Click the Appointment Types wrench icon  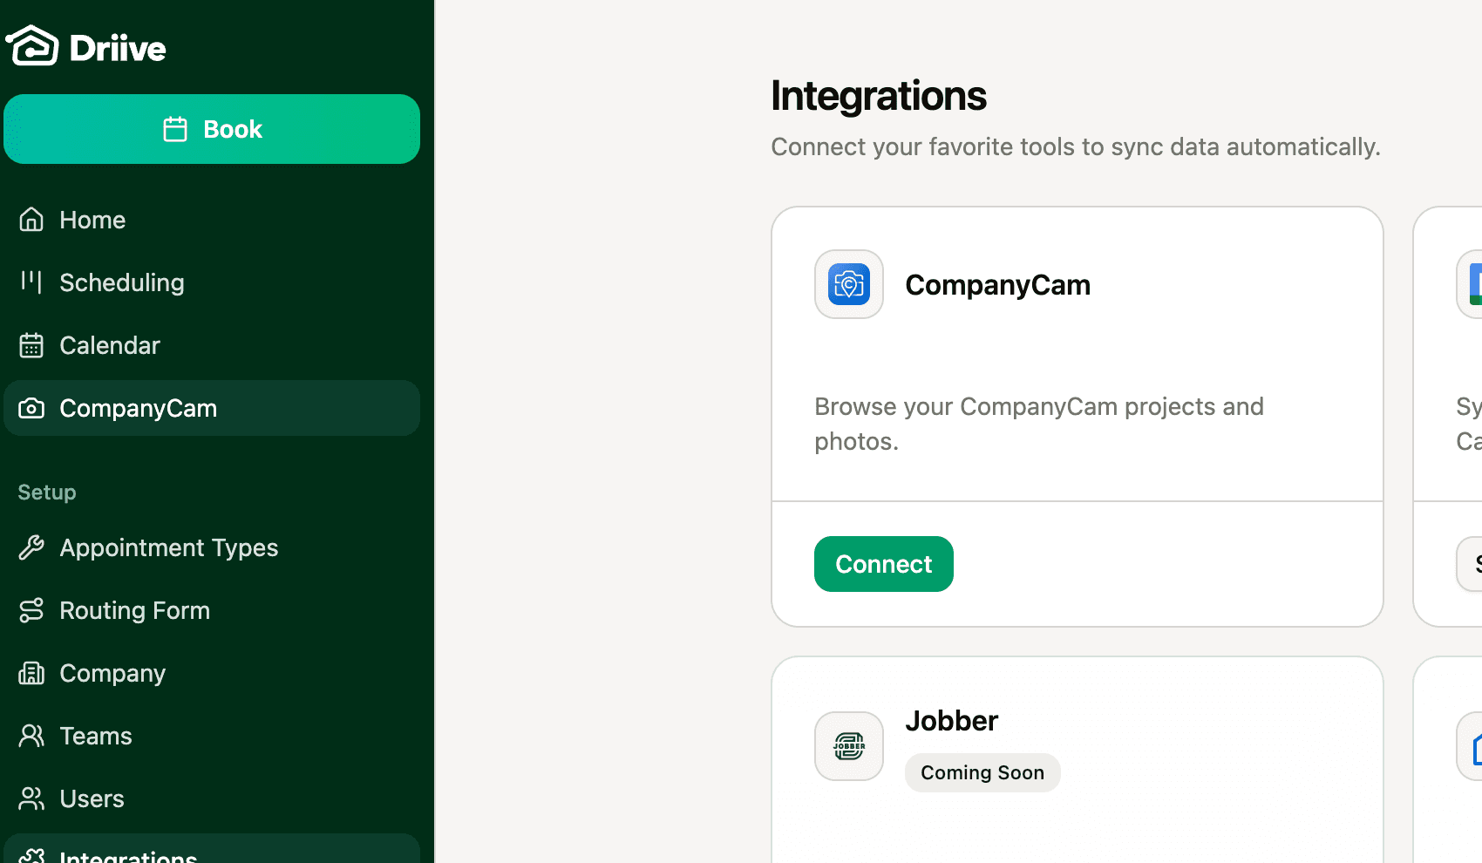pyautogui.click(x=31, y=547)
